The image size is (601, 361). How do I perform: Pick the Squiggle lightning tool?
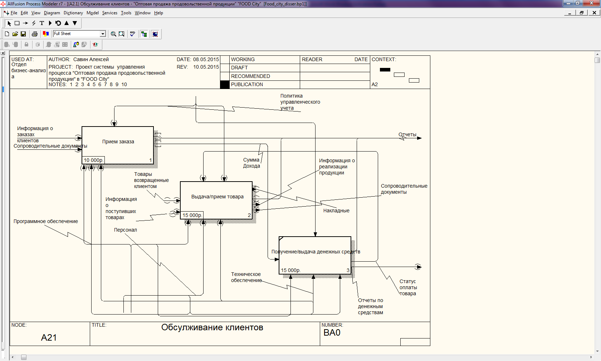[34, 23]
